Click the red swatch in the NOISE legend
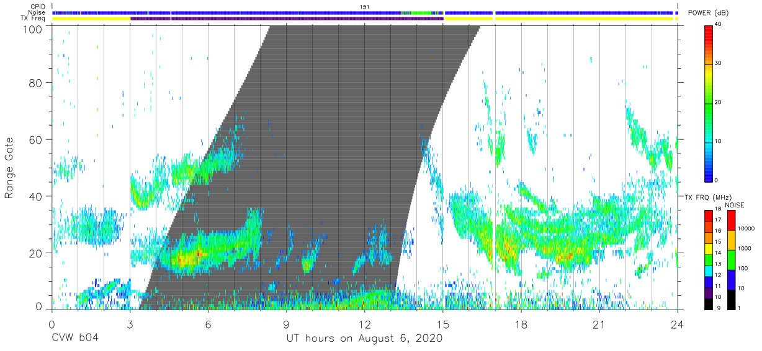The width and height of the screenshot is (762, 351). click(x=732, y=220)
